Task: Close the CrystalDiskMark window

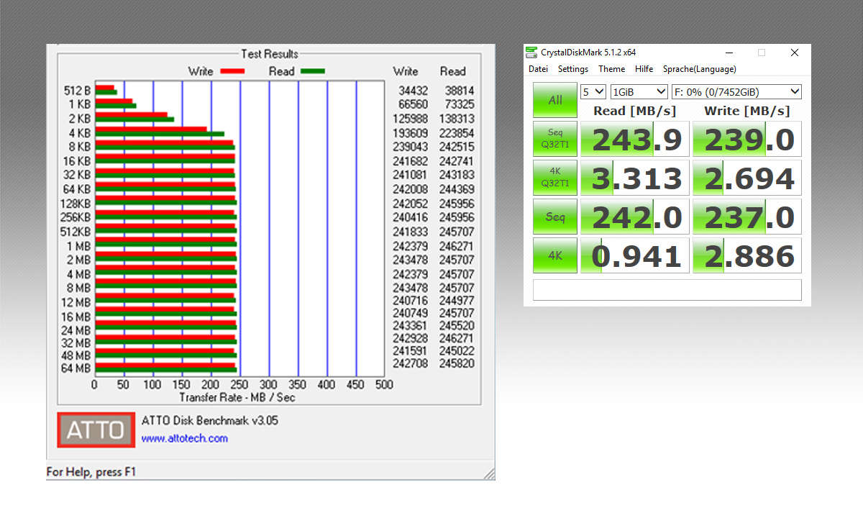Action: click(795, 53)
